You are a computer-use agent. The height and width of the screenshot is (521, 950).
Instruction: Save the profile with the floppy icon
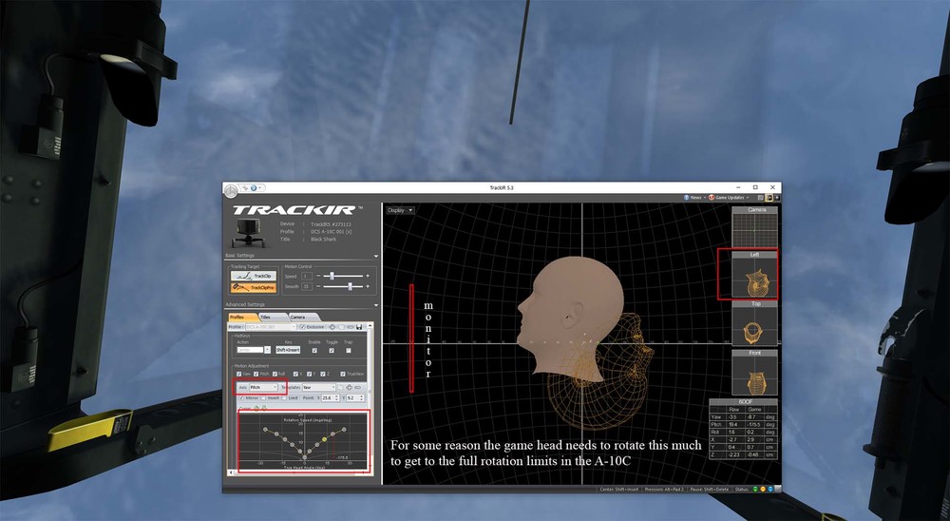click(359, 327)
